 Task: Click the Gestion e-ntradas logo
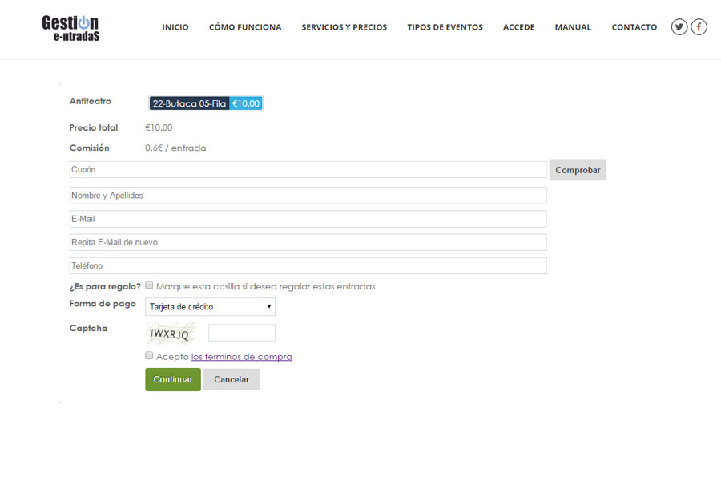tap(70, 28)
